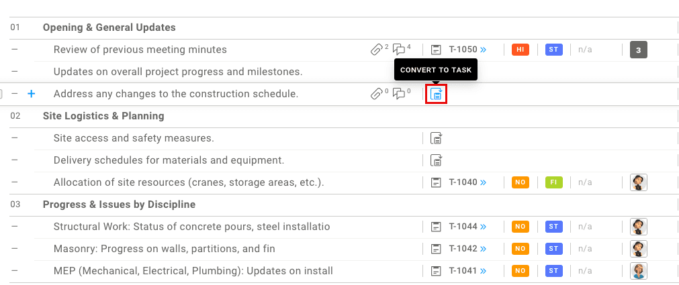
Task: Select the "Site Logistics & Planning" section header
Action: pos(103,116)
